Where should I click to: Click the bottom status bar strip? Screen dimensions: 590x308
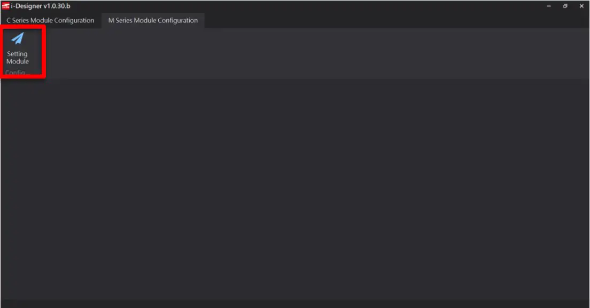(x=295, y=304)
